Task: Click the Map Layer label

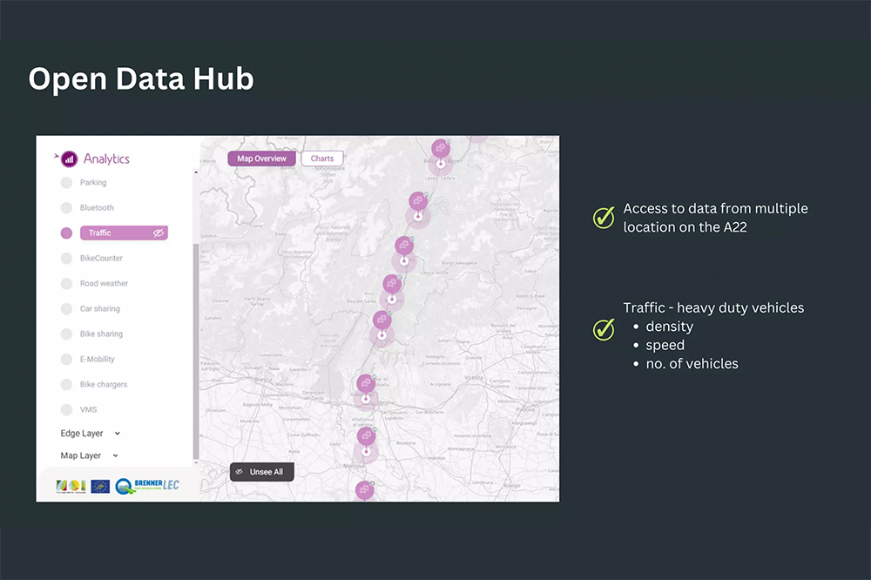Action: [x=80, y=455]
